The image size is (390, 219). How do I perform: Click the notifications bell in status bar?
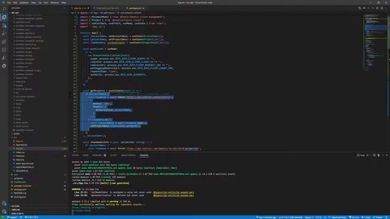pyautogui.click(x=386, y=217)
